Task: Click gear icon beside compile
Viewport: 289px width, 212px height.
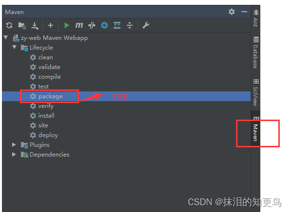Action: (33, 77)
